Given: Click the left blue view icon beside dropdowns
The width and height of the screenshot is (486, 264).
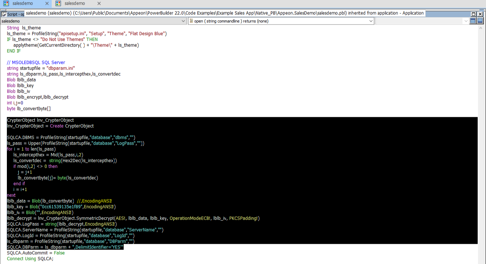Looking at the screenshot, I should [x=473, y=21].
